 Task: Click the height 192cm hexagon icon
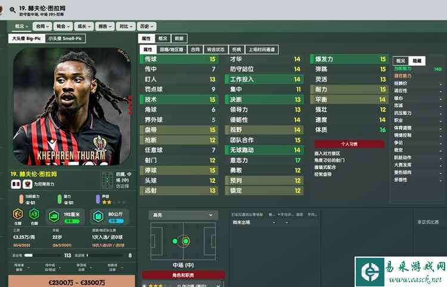pos(54,217)
